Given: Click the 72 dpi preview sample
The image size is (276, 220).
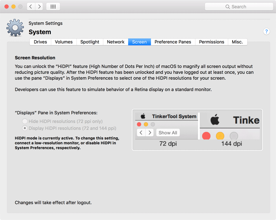Looking at the screenshot, I should [167, 126].
